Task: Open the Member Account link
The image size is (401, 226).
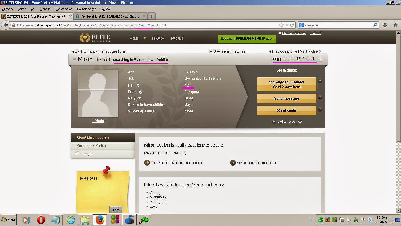Action: click(x=294, y=33)
